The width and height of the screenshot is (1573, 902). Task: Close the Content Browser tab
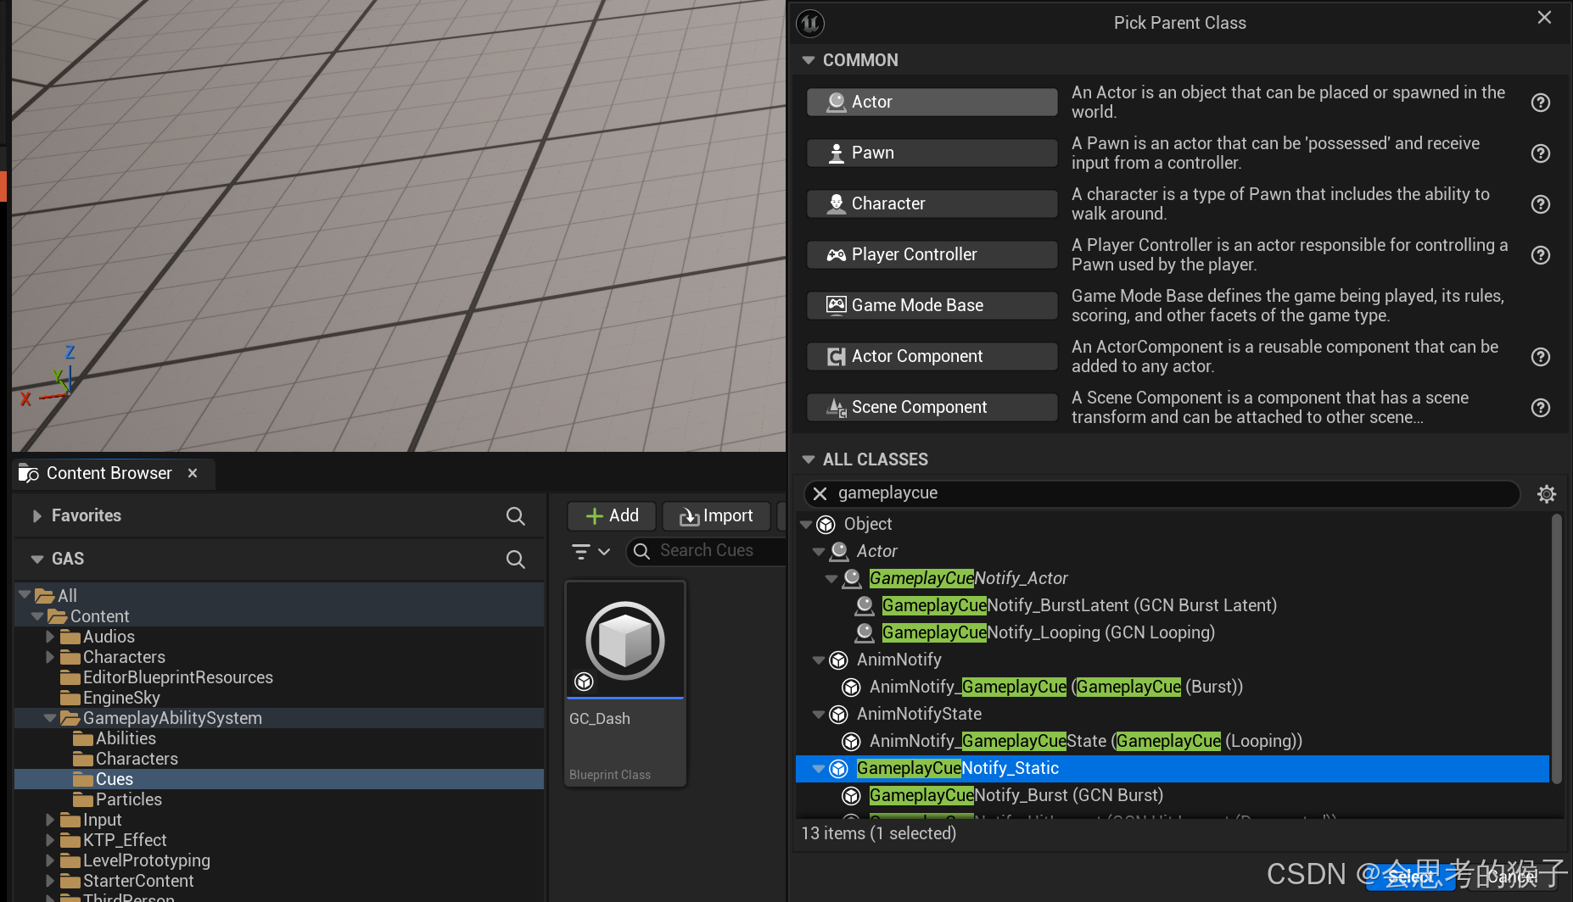[x=193, y=473]
